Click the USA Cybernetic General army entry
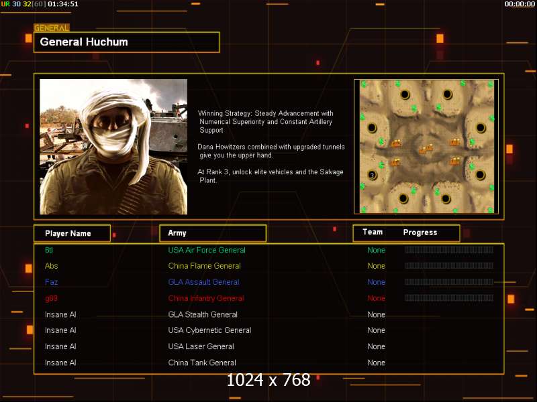The height and width of the screenshot is (402, 537). click(x=209, y=330)
